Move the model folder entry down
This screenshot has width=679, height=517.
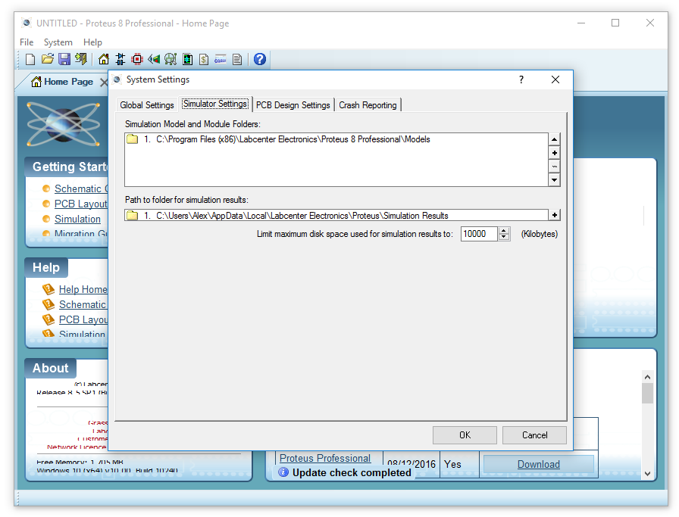(x=555, y=180)
